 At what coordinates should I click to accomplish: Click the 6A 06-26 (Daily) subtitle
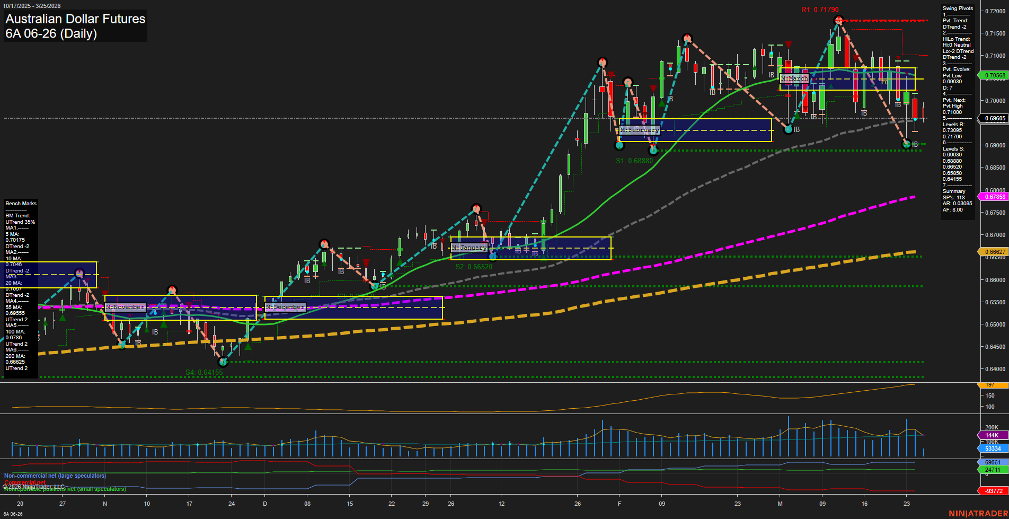click(x=51, y=34)
